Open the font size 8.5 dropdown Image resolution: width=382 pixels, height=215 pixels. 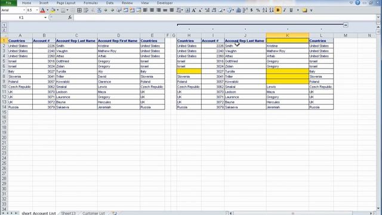pos(37,10)
